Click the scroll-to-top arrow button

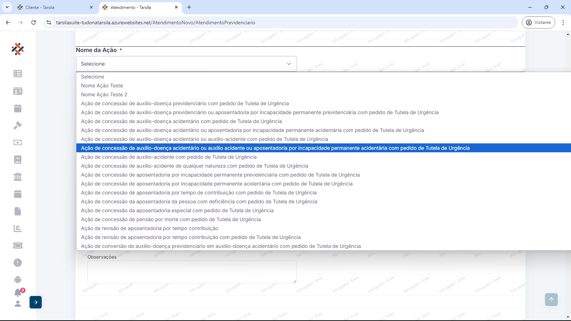coord(551,300)
